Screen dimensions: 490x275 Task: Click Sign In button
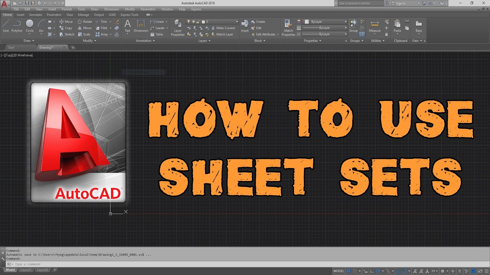pos(398,3)
